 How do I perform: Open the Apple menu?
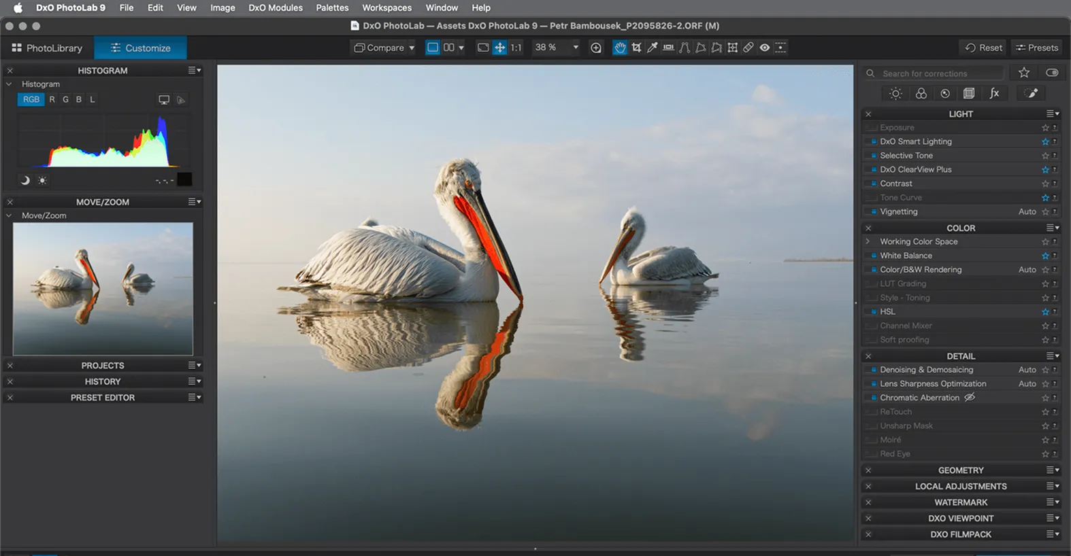pos(18,7)
